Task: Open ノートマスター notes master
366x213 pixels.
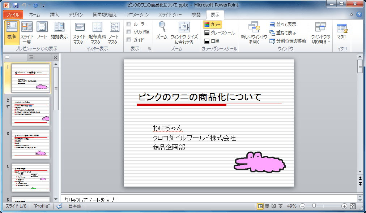Action: click(x=114, y=33)
